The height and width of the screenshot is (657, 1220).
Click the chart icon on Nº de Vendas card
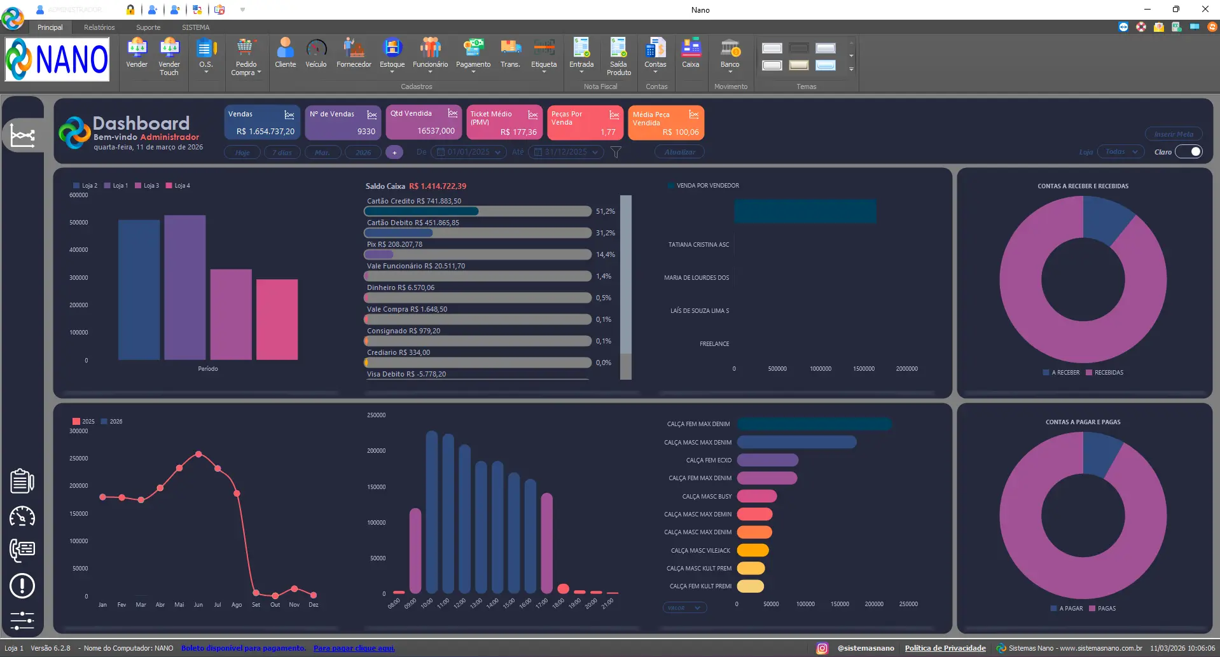pos(372,114)
